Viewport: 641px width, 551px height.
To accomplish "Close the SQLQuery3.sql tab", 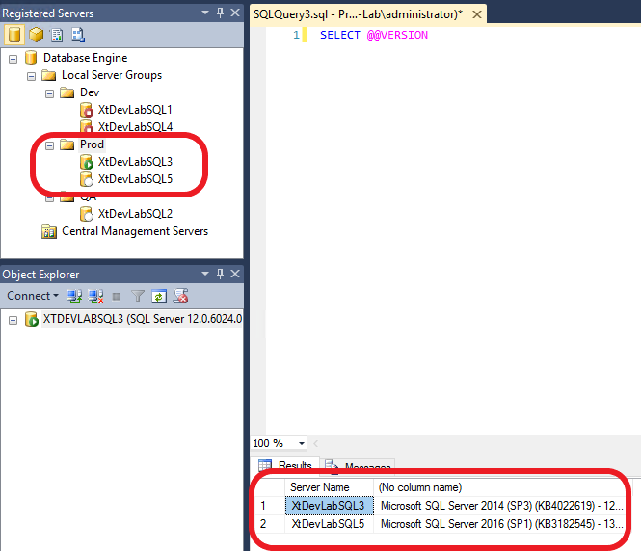I will click(x=477, y=14).
